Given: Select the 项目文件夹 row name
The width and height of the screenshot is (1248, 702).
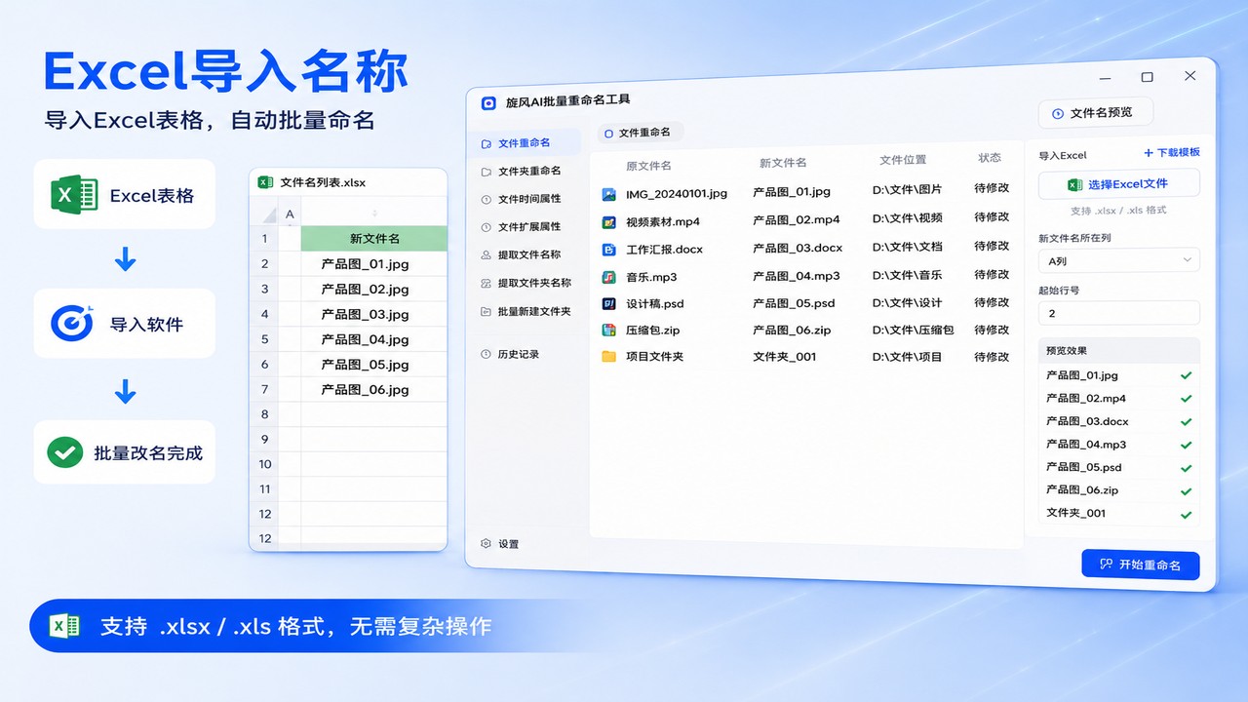Looking at the screenshot, I should click(x=654, y=357).
